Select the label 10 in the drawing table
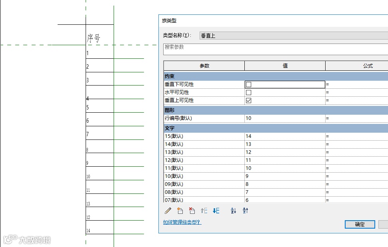Screen dimensions: 388x247 click(88, 177)
